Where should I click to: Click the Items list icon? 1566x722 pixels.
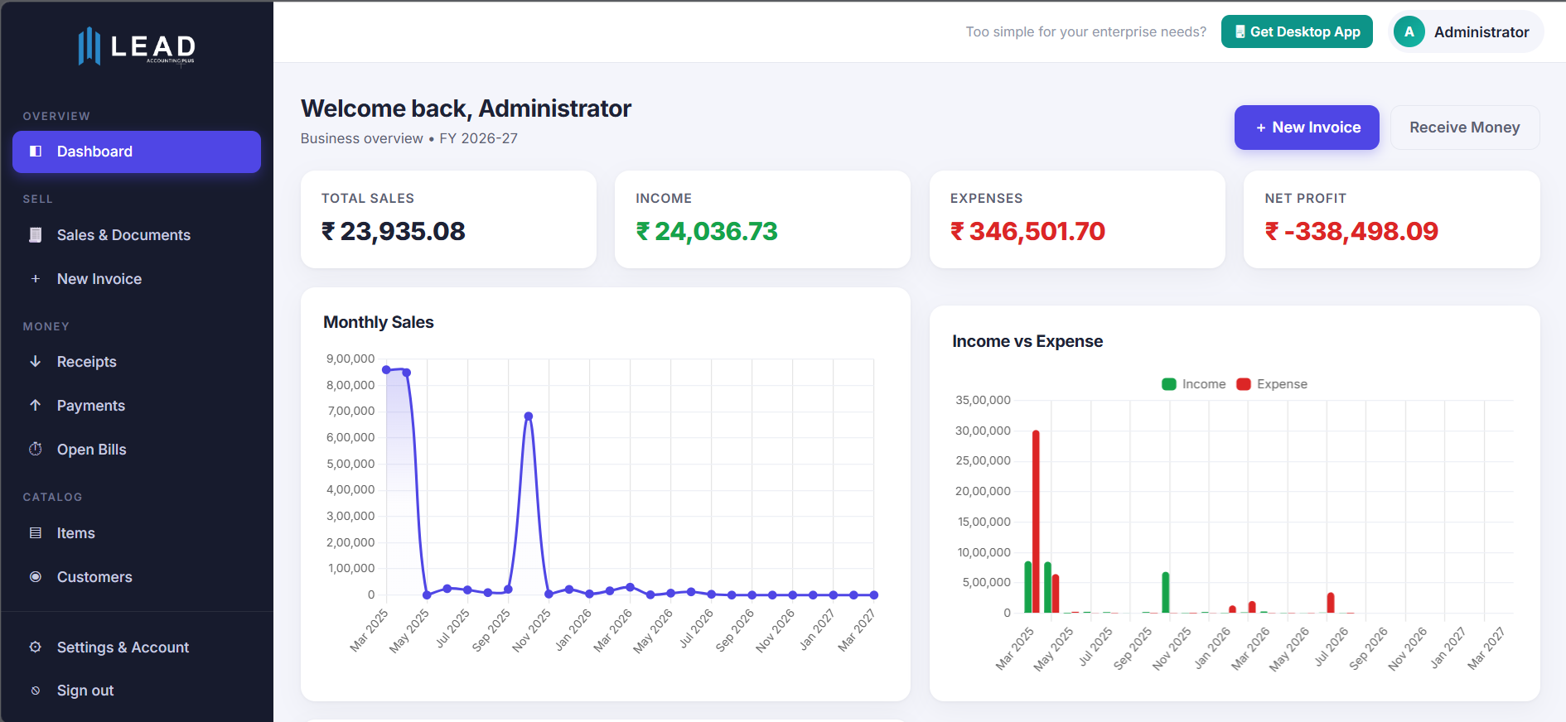36,533
